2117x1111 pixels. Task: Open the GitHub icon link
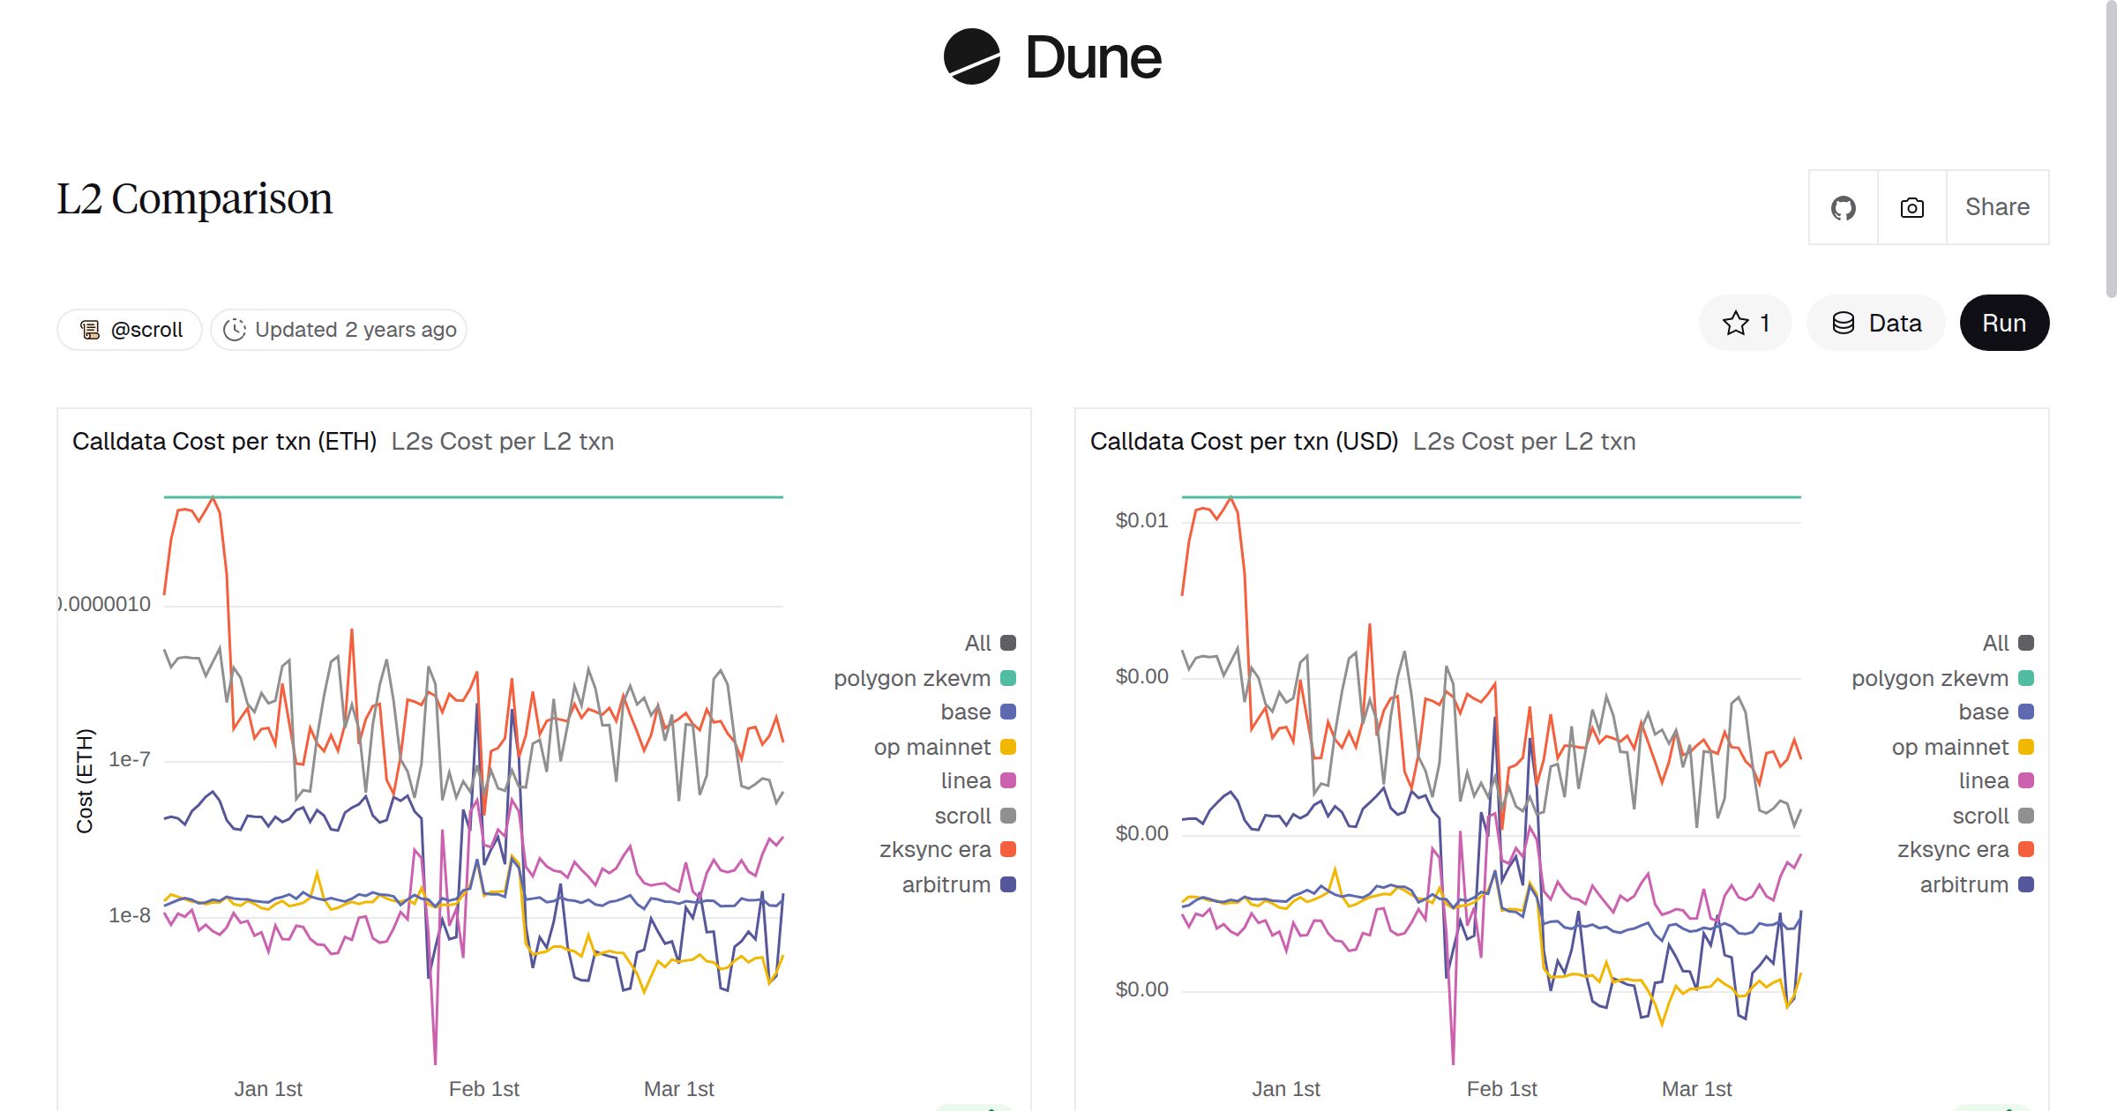(x=1843, y=208)
